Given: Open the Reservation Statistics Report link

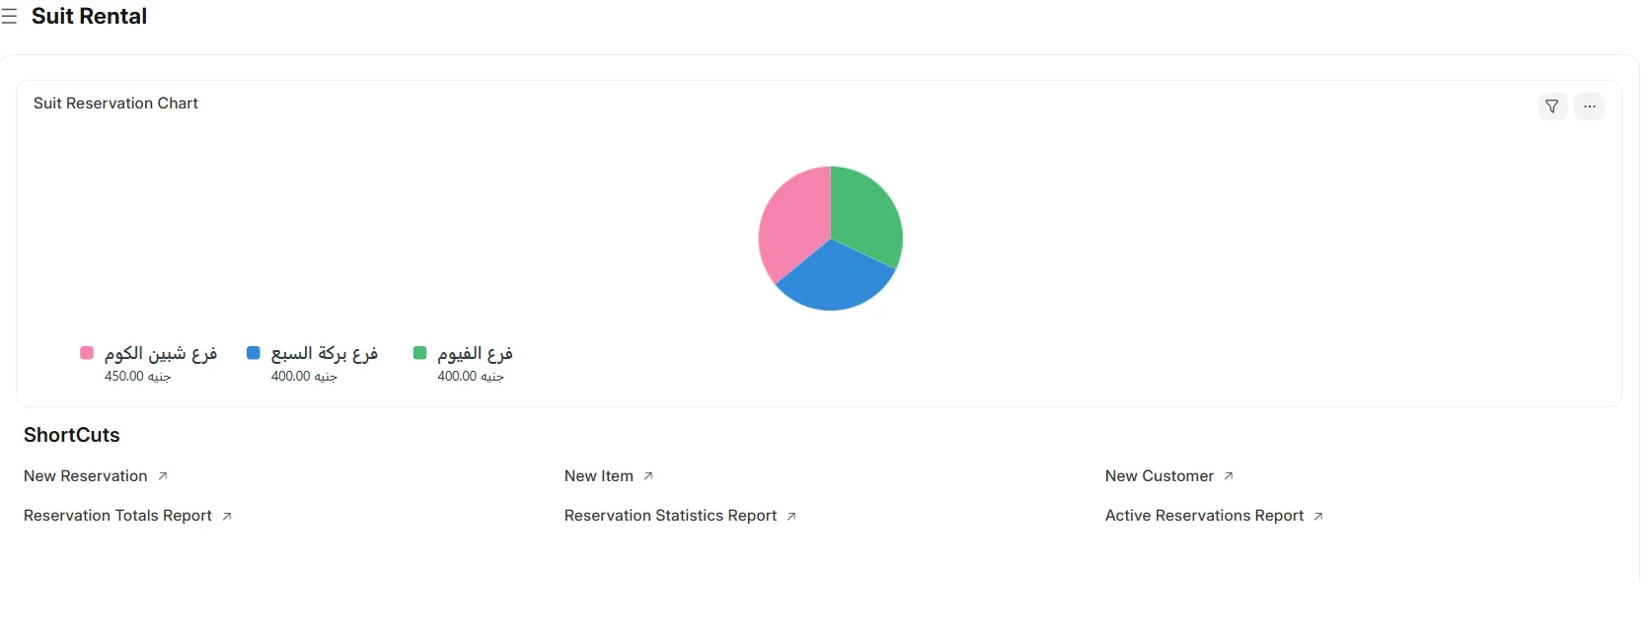Looking at the screenshot, I should pyautogui.click(x=670, y=516).
